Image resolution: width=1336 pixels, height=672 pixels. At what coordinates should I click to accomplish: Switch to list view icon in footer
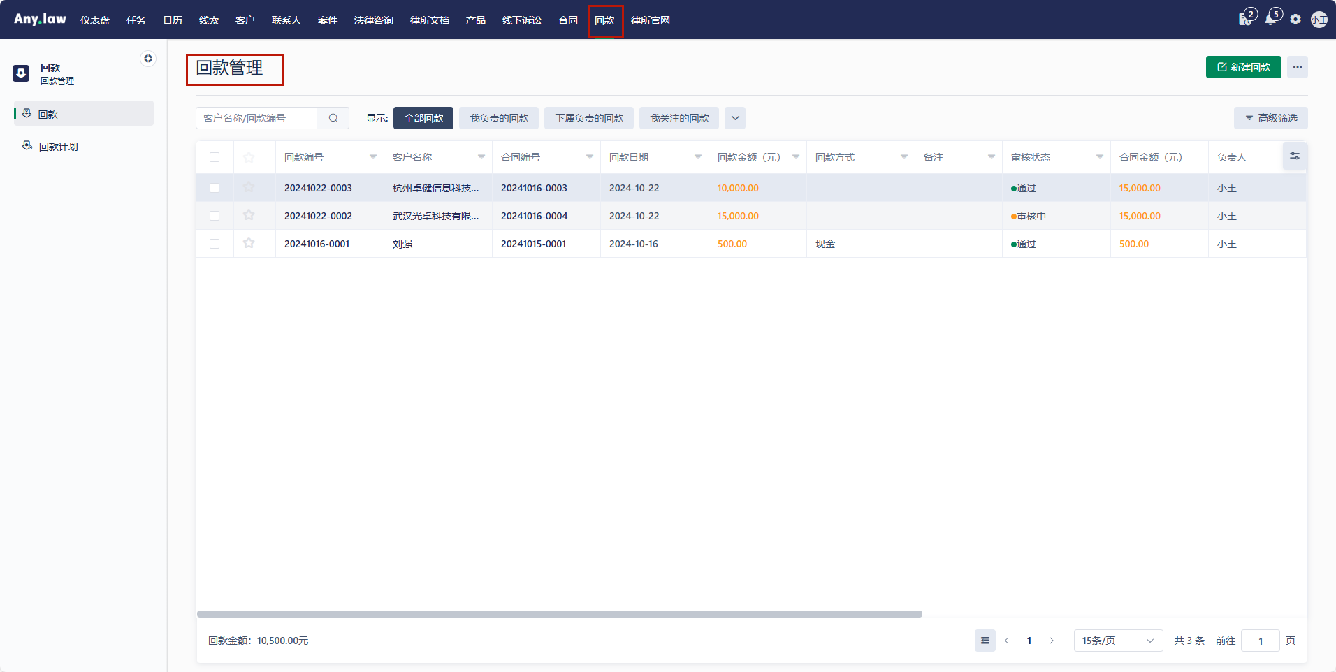coord(985,641)
